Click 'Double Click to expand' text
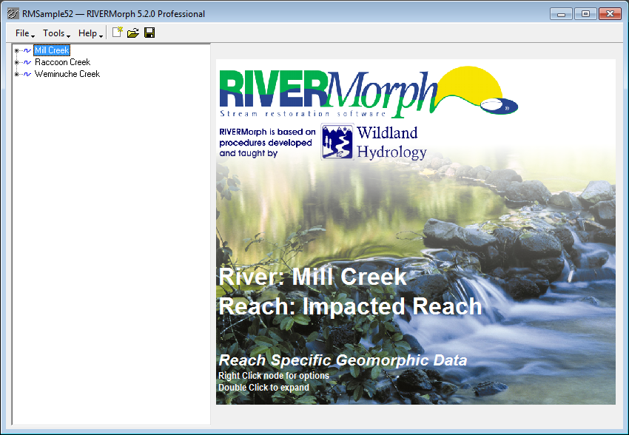 (263, 388)
